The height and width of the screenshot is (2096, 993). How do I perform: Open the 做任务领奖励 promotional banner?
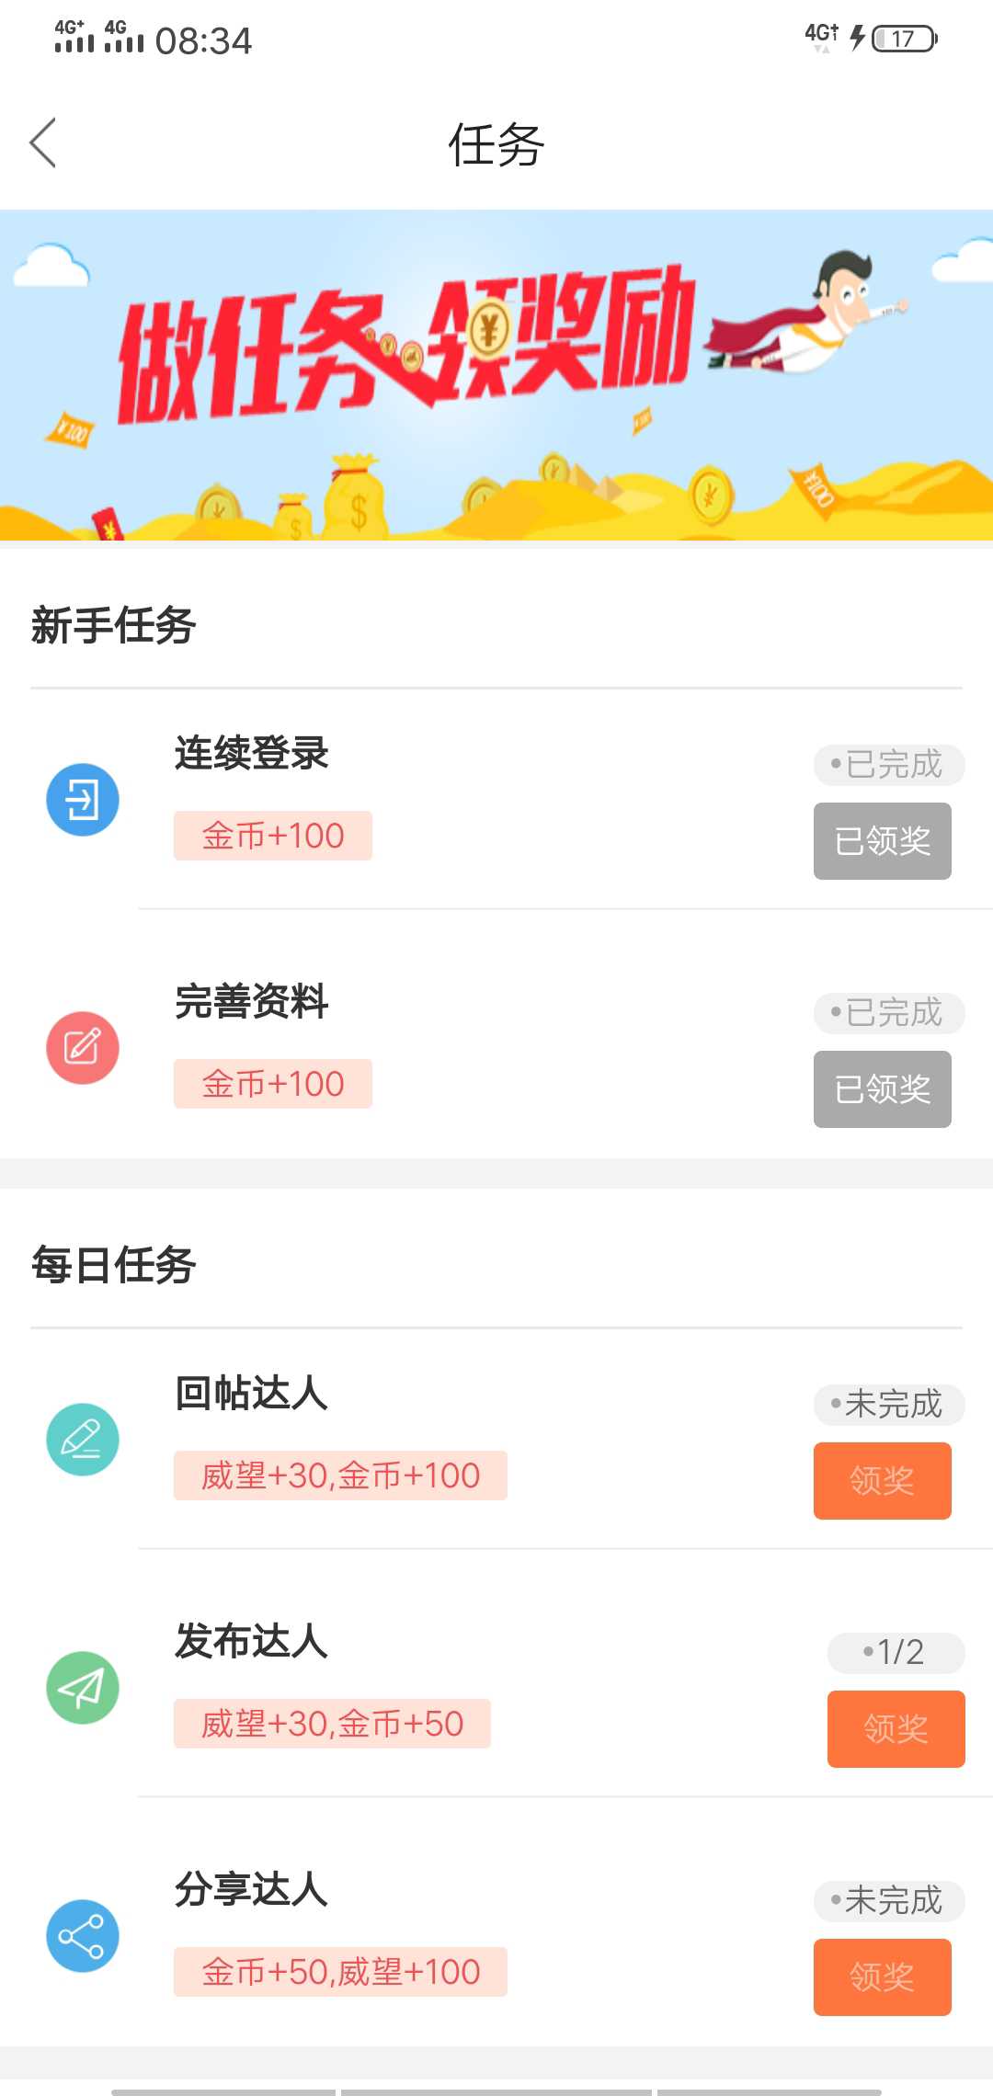tap(496, 375)
